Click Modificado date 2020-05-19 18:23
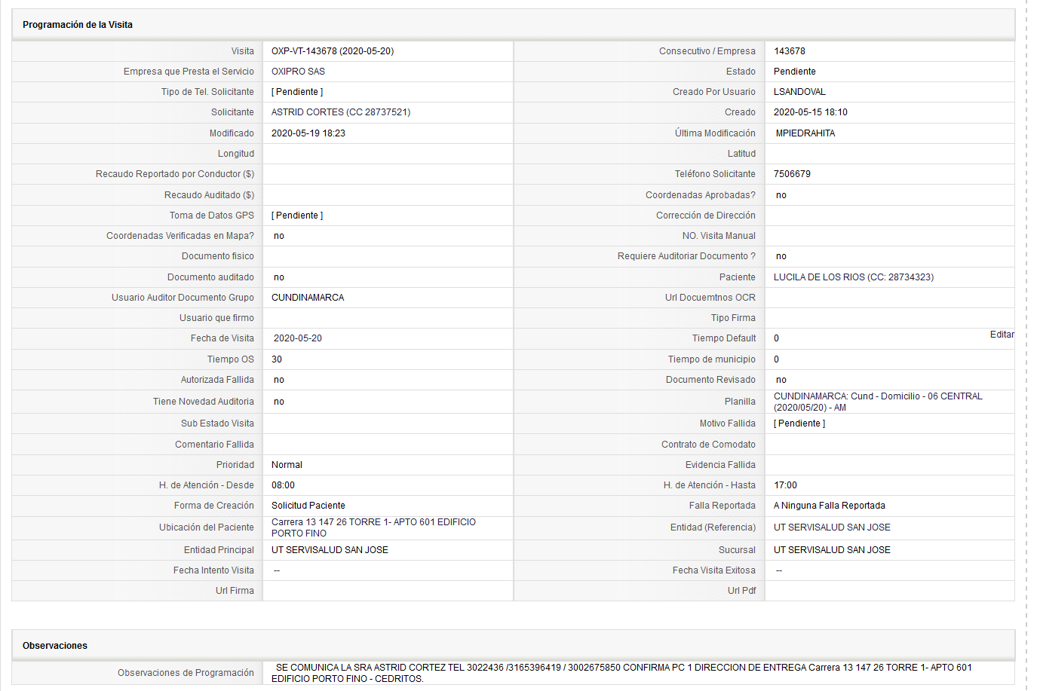 (x=308, y=133)
